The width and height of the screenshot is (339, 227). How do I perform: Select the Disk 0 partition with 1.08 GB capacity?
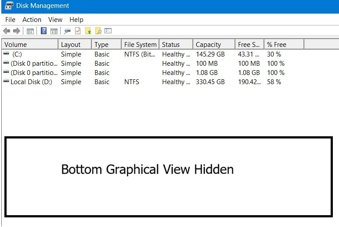coord(34,73)
